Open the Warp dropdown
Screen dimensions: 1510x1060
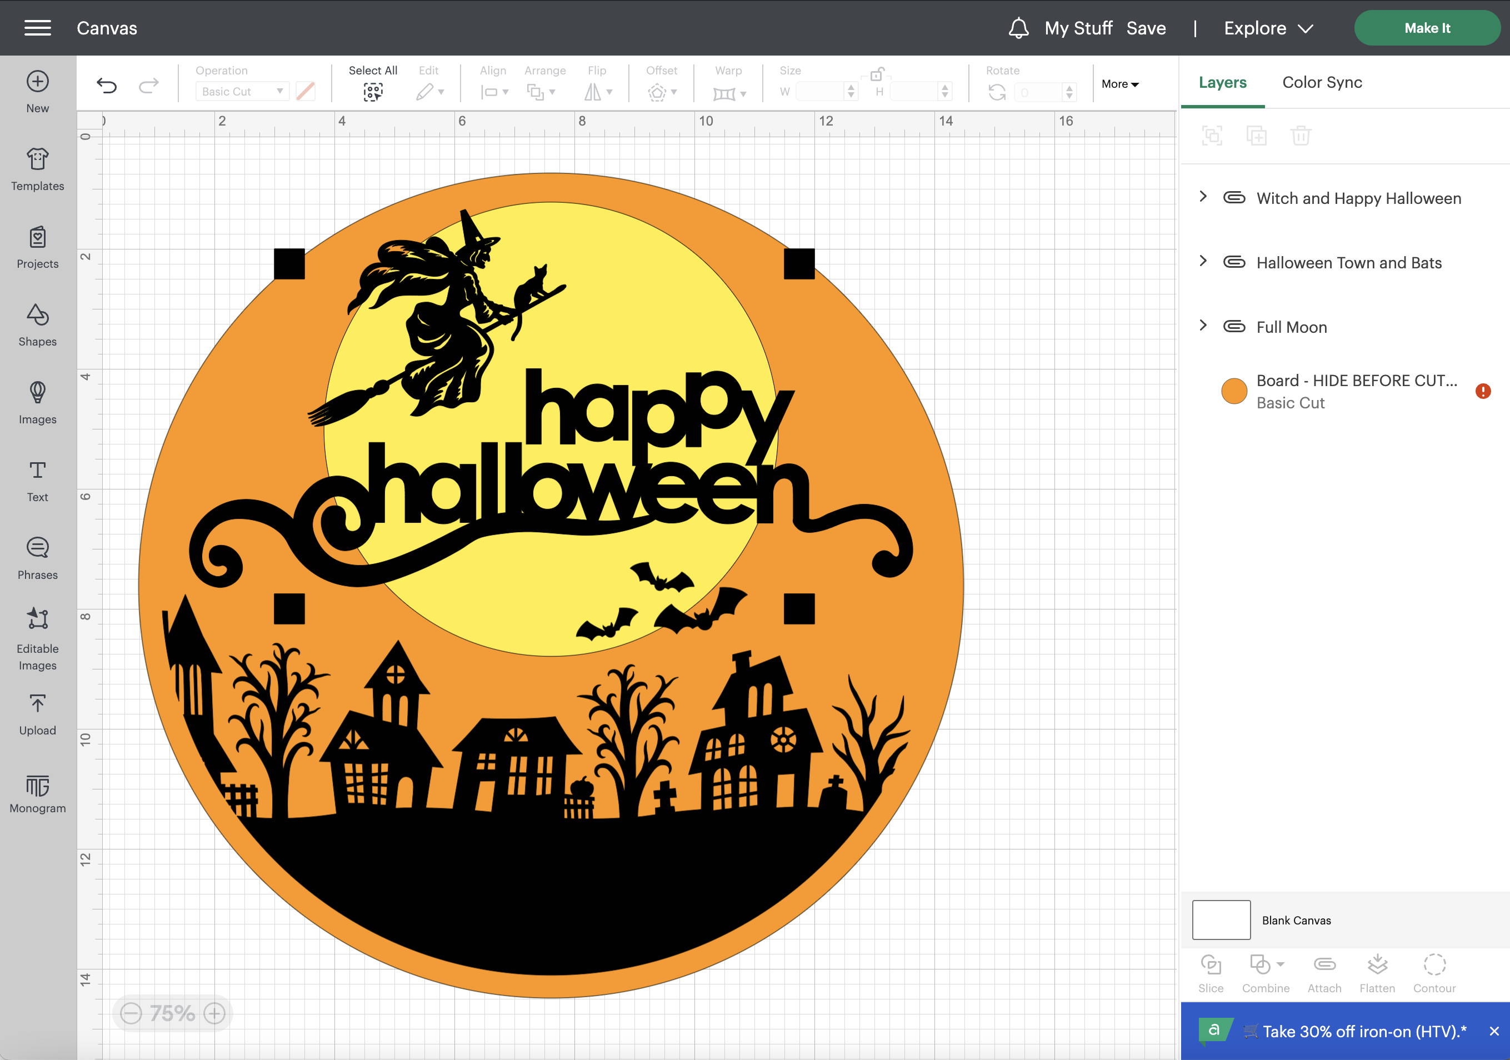[729, 93]
